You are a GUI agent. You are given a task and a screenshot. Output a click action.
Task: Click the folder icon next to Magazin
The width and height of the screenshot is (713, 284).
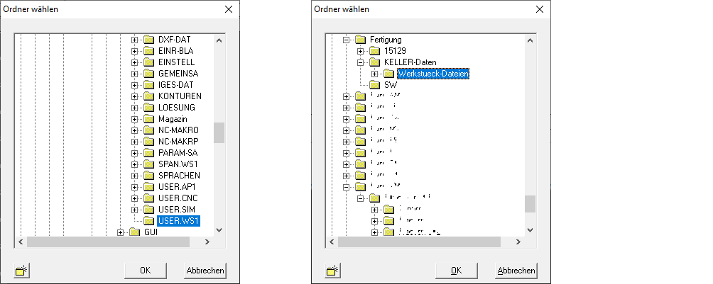point(148,119)
